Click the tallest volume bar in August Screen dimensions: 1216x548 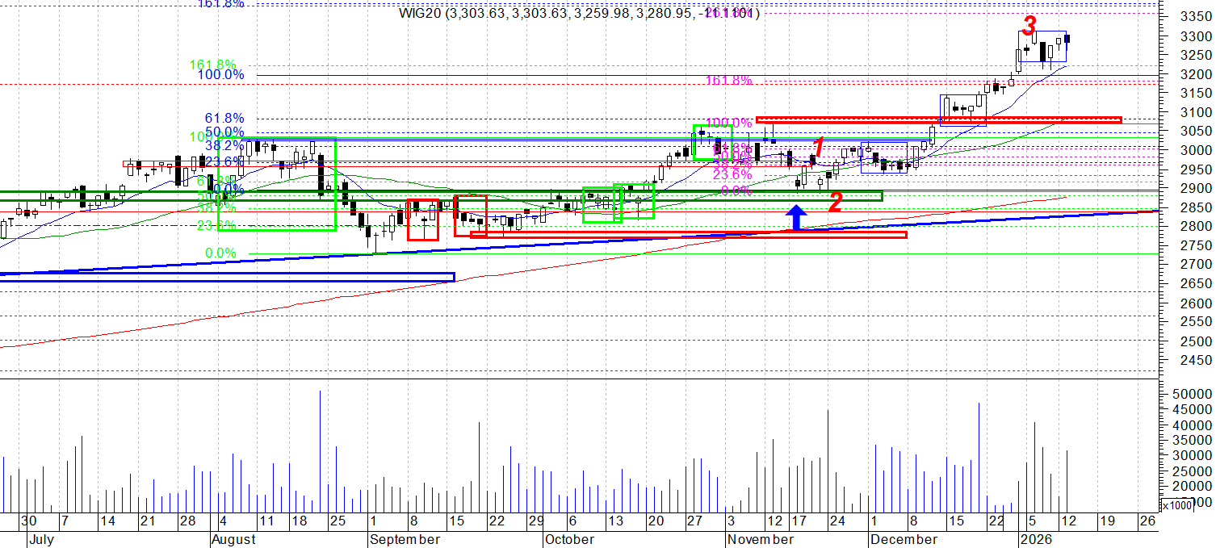click(x=321, y=452)
